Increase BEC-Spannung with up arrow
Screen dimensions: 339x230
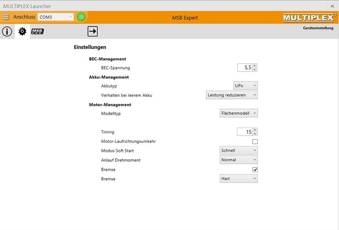pyautogui.click(x=255, y=66)
